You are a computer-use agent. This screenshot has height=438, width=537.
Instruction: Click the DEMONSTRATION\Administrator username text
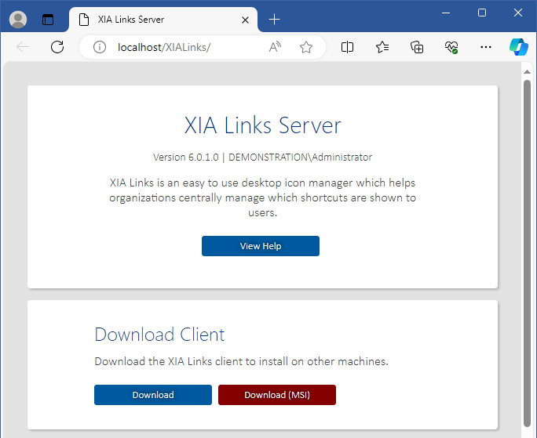tap(300, 157)
